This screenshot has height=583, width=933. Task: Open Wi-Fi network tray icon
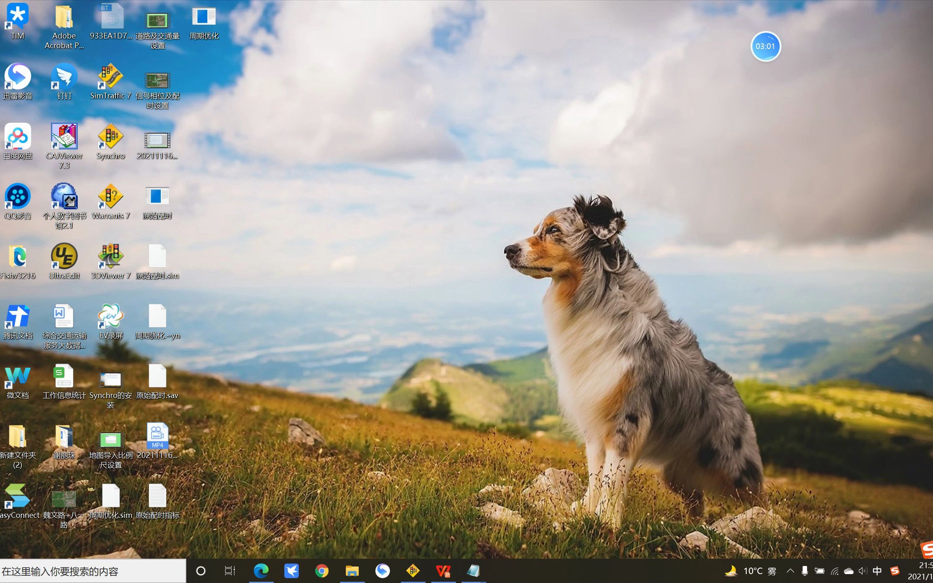[x=835, y=571]
